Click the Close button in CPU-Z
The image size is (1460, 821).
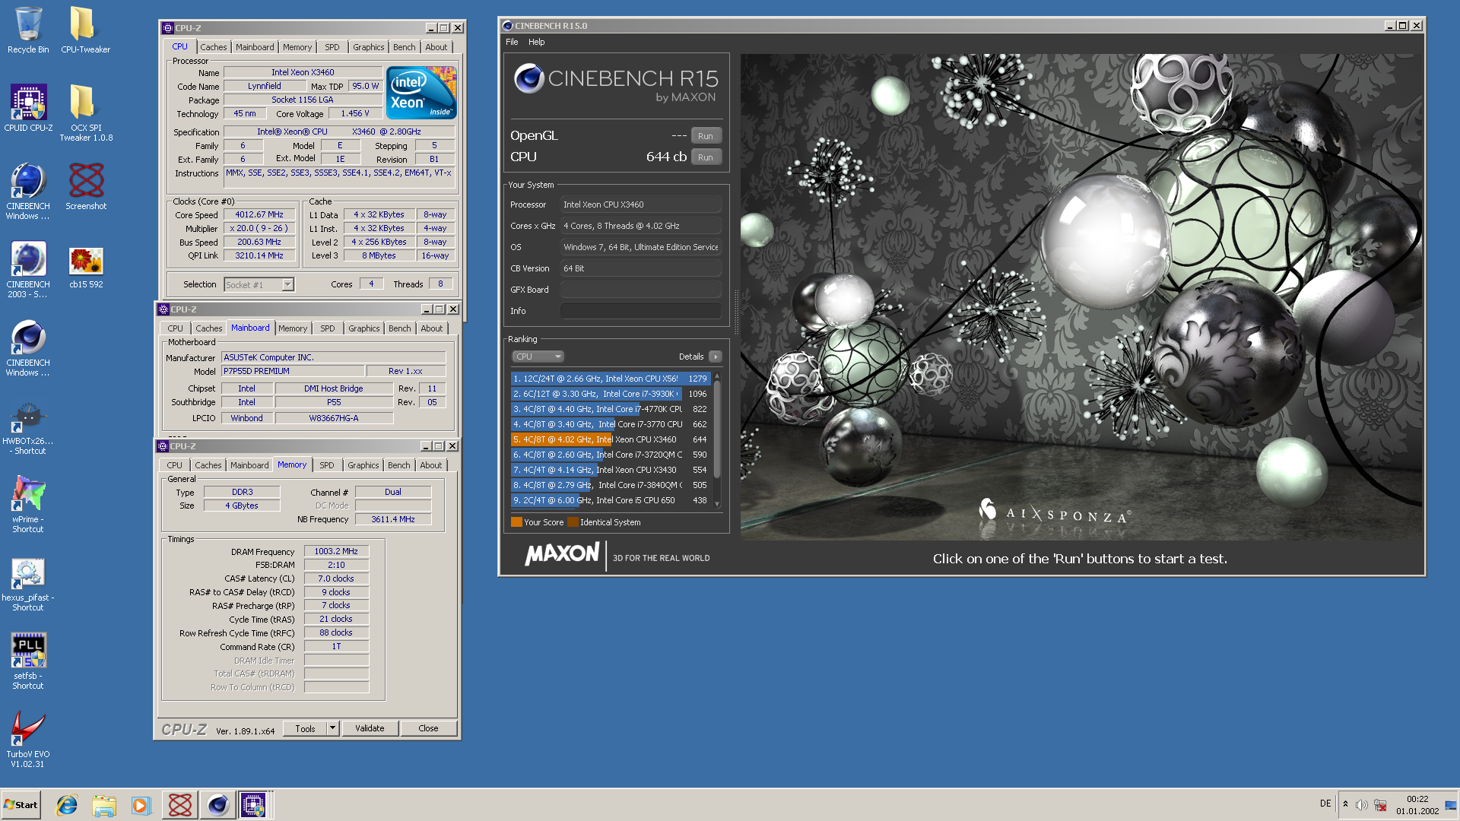428,728
